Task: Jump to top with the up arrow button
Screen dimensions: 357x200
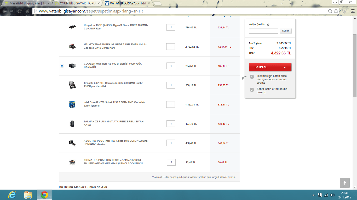Action: pos(345,183)
